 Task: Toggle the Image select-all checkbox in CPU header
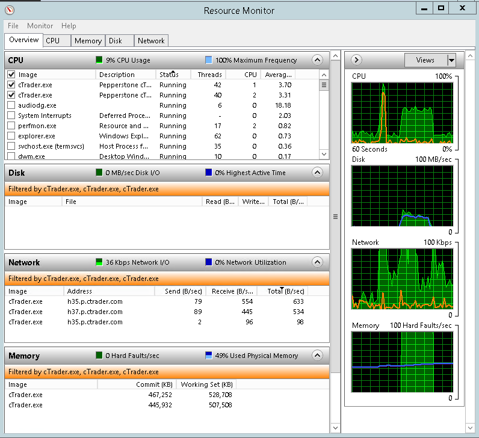11,75
